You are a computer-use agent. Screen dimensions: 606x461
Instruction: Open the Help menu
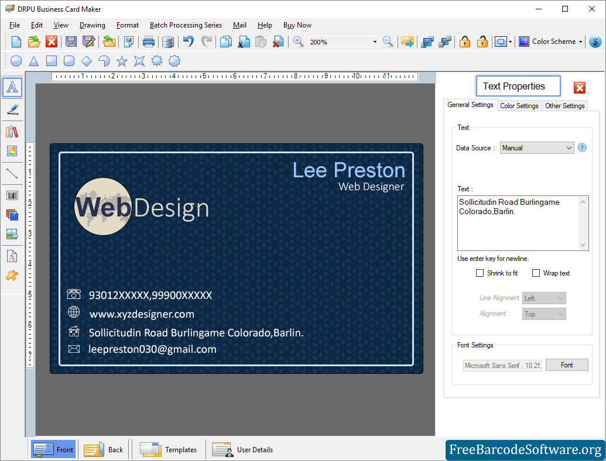click(x=265, y=25)
